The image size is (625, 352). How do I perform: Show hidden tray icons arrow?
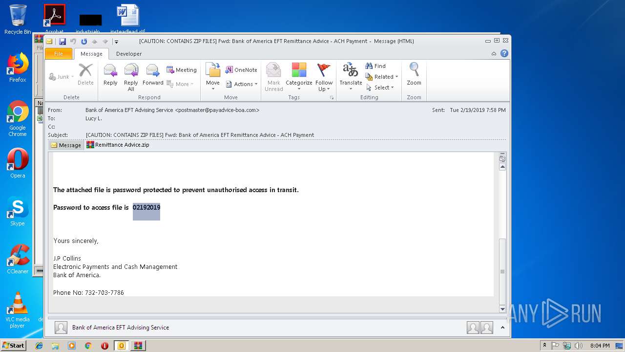point(544,346)
